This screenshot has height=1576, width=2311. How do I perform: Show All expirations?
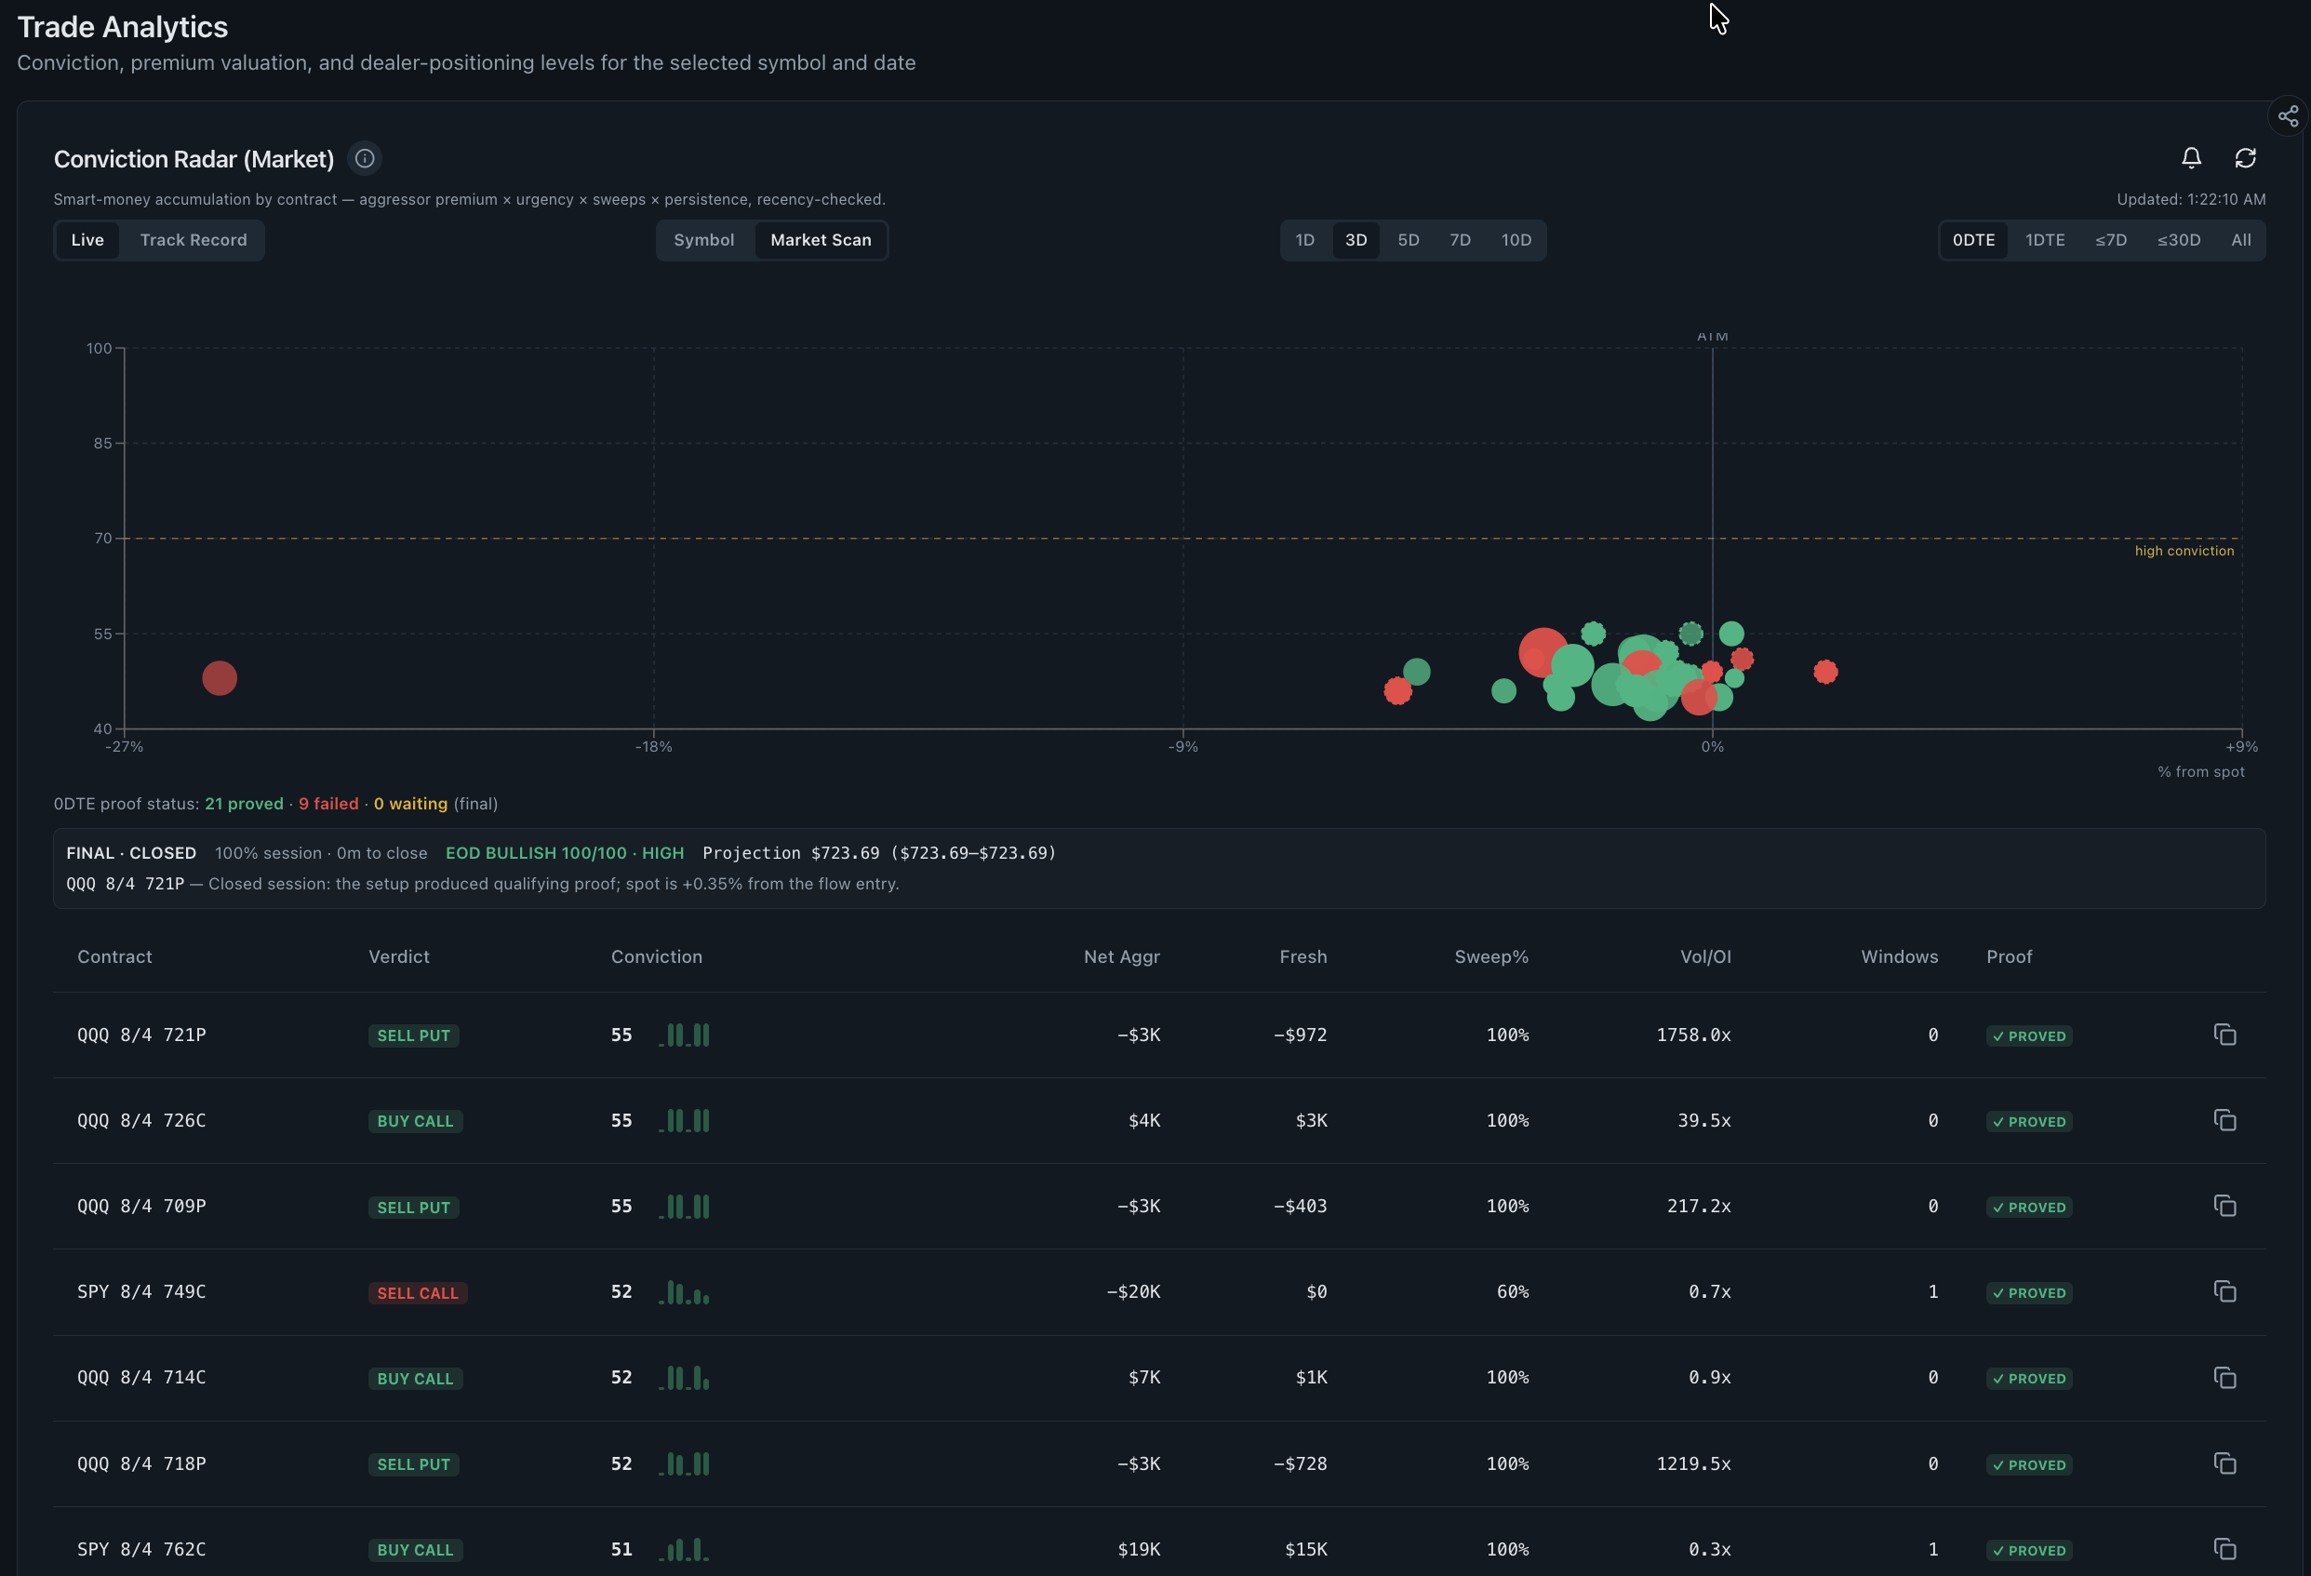pos(2241,240)
